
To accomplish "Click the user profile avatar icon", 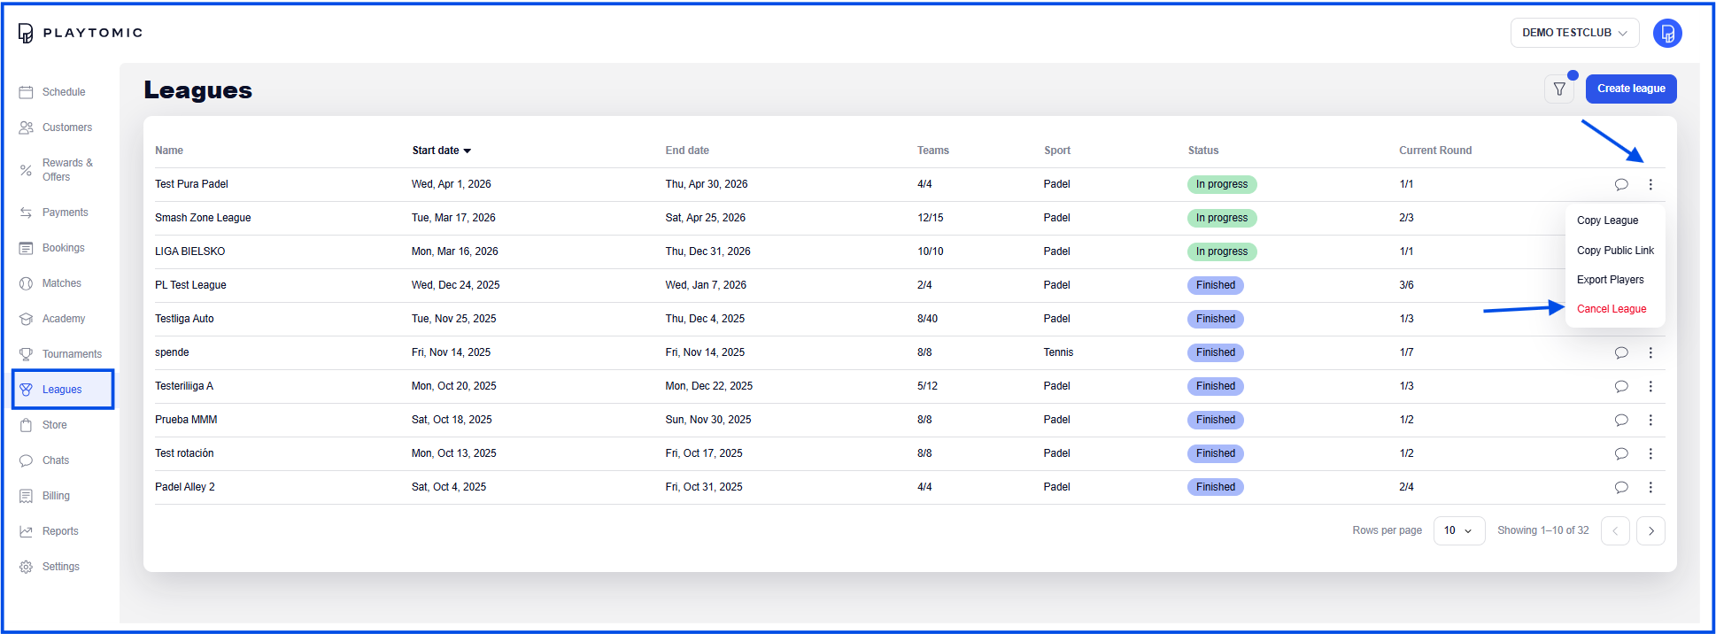I will pos(1667,34).
